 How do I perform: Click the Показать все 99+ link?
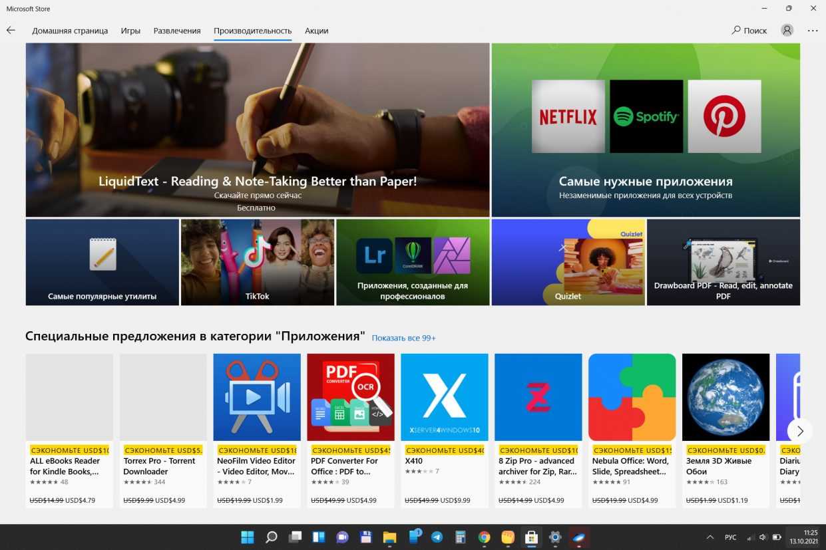point(403,338)
